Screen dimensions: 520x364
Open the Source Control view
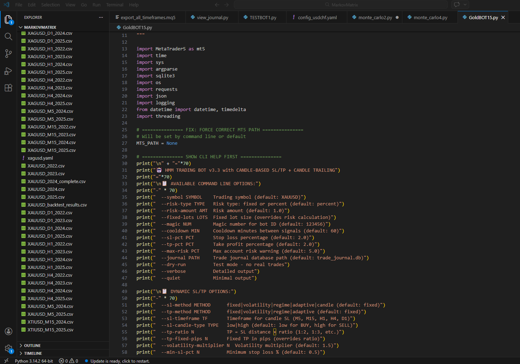[8, 54]
